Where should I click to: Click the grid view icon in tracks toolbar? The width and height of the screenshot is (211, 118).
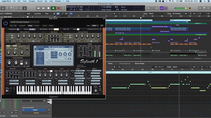[54, 13]
